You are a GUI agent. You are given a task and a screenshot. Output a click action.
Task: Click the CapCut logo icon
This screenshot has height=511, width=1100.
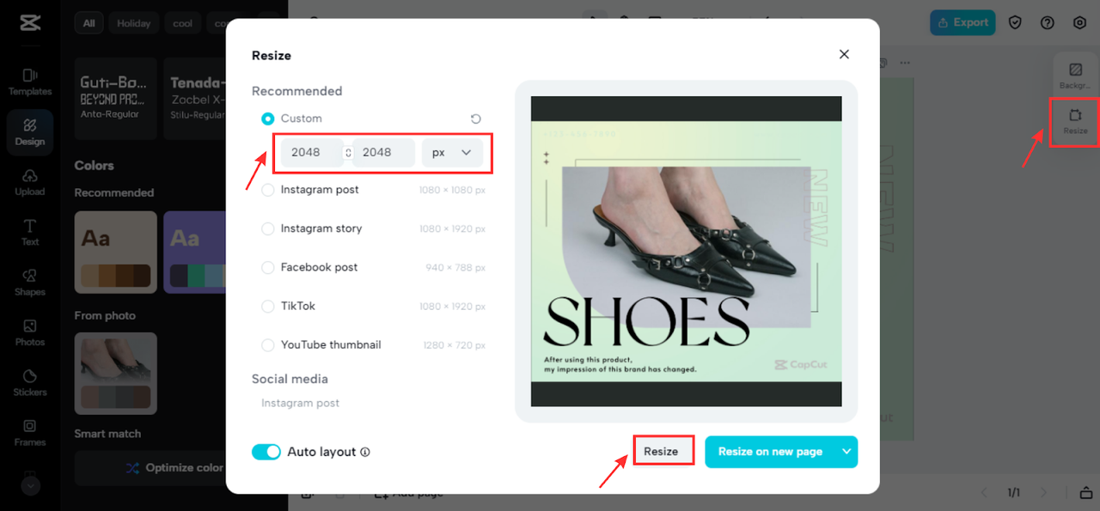coord(29,23)
